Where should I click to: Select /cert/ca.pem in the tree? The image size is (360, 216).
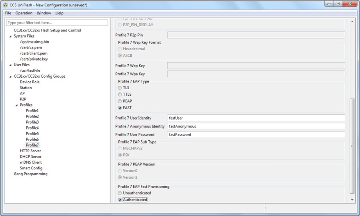(31, 47)
